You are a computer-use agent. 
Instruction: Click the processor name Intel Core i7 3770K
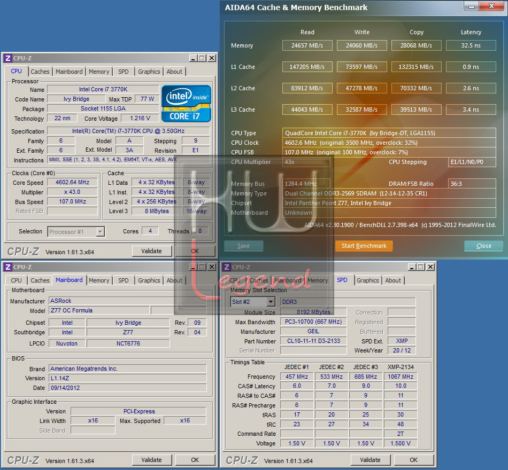[103, 89]
